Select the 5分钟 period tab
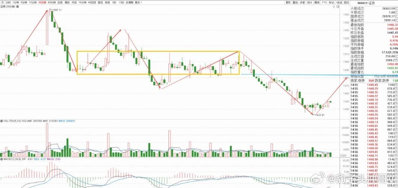Image resolution: width=398 pixels, height=188 pixels. point(24,2)
